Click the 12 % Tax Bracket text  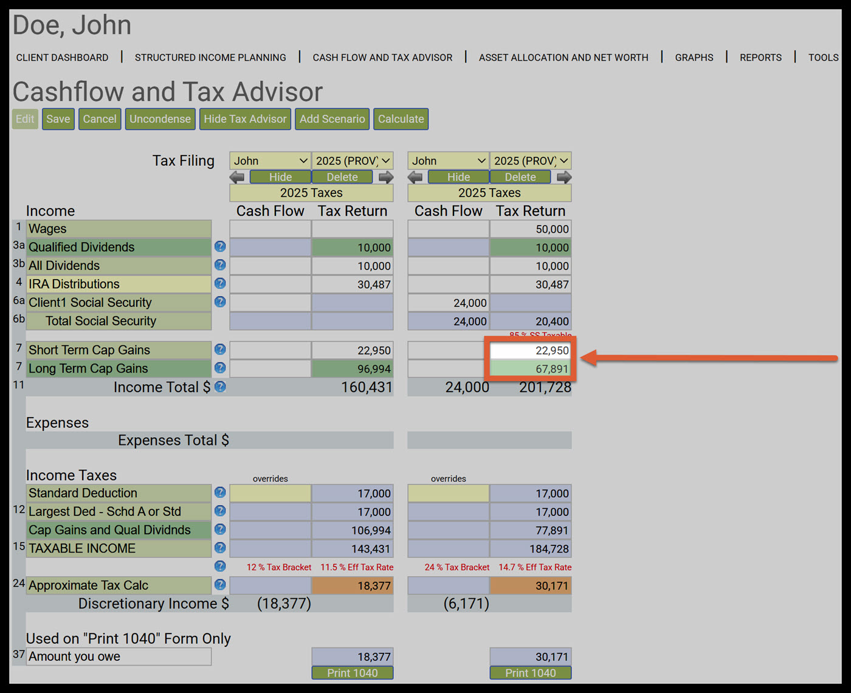coord(279,567)
